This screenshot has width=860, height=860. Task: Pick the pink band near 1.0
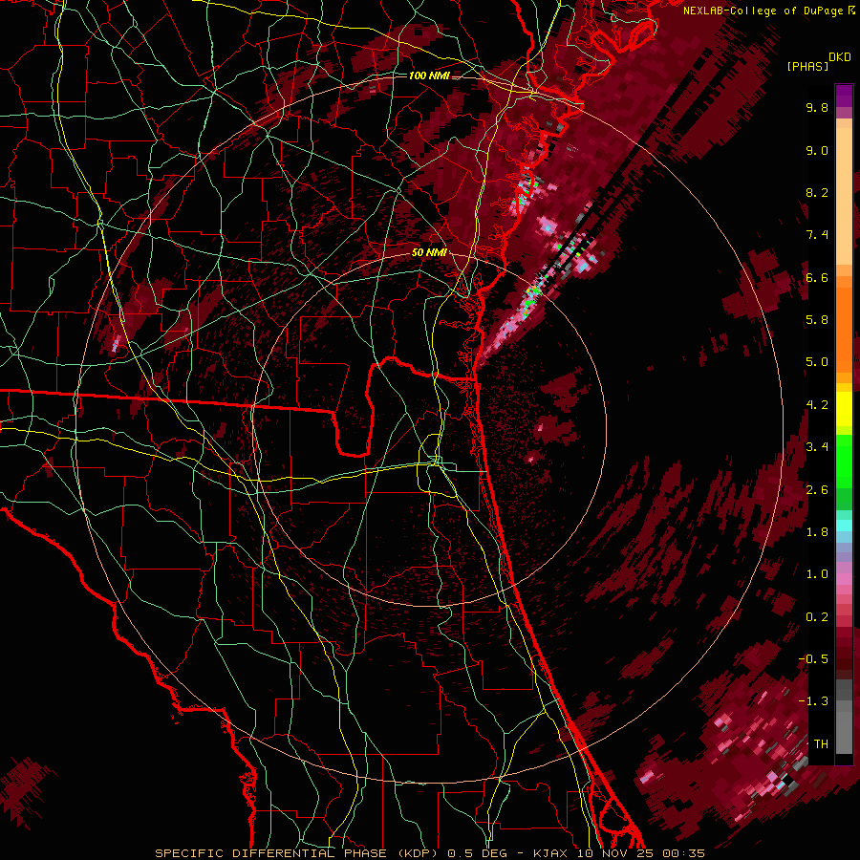point(844,578)
